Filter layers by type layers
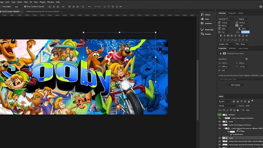The image size is (263, 148). [x=241, y=102]
